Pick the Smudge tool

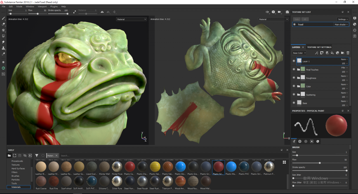(x=3, y=42)
